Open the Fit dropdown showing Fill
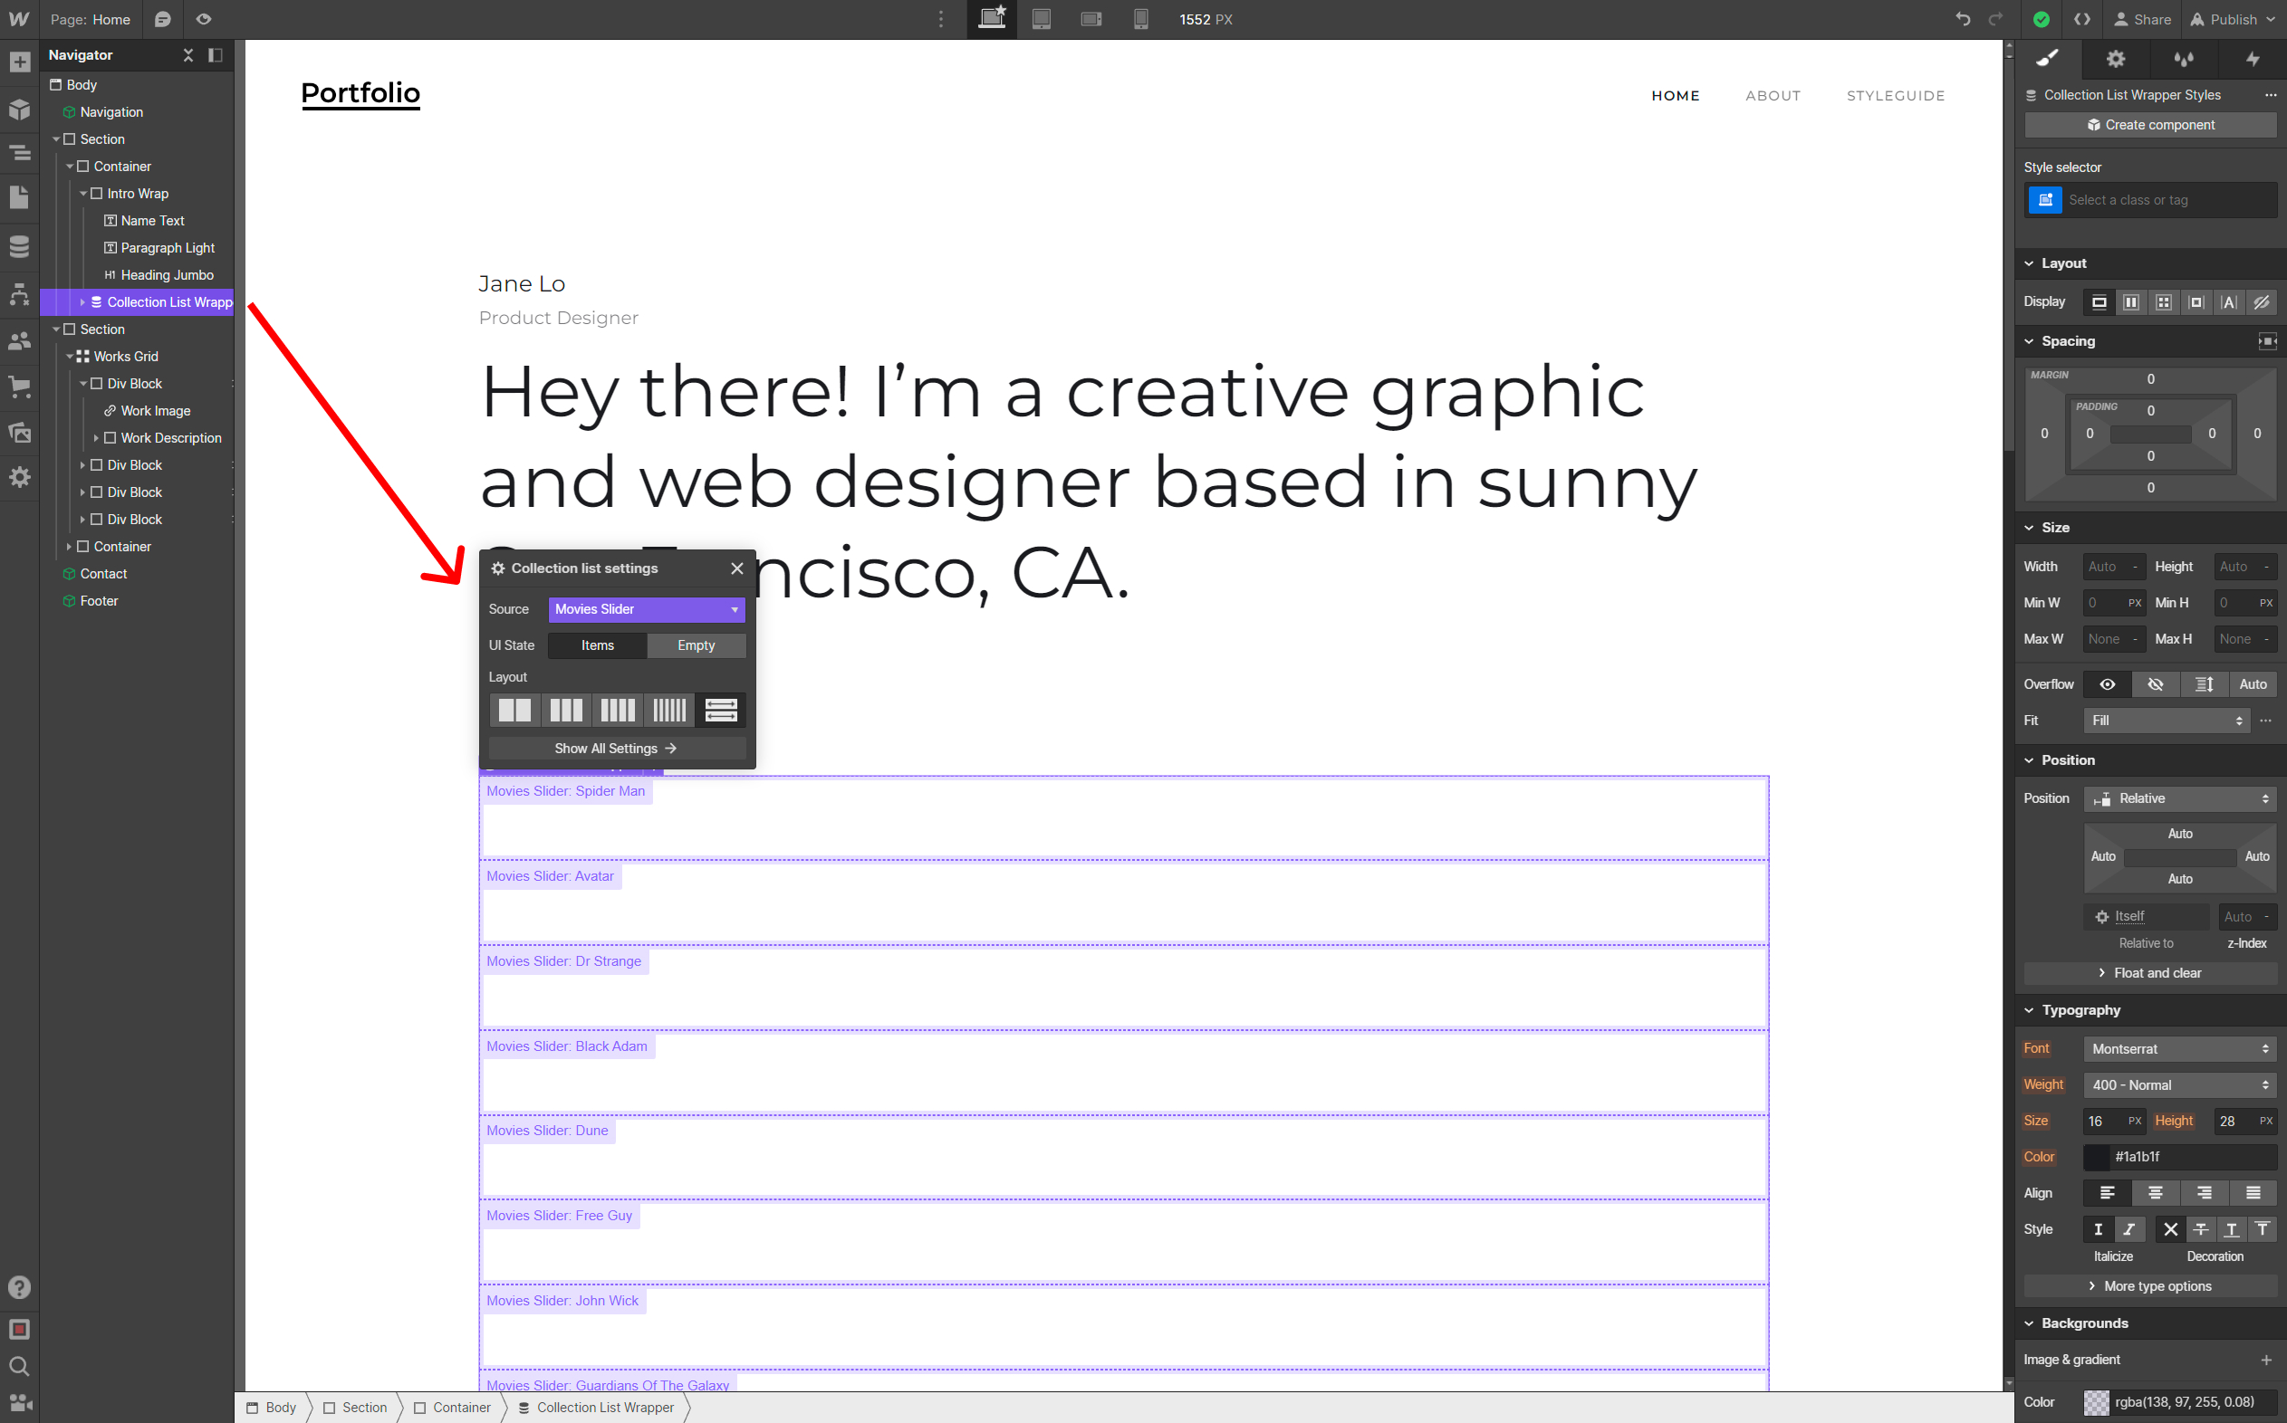Image resolution: width=2287 pixels, height=1423 pixels. point(2167,721)
